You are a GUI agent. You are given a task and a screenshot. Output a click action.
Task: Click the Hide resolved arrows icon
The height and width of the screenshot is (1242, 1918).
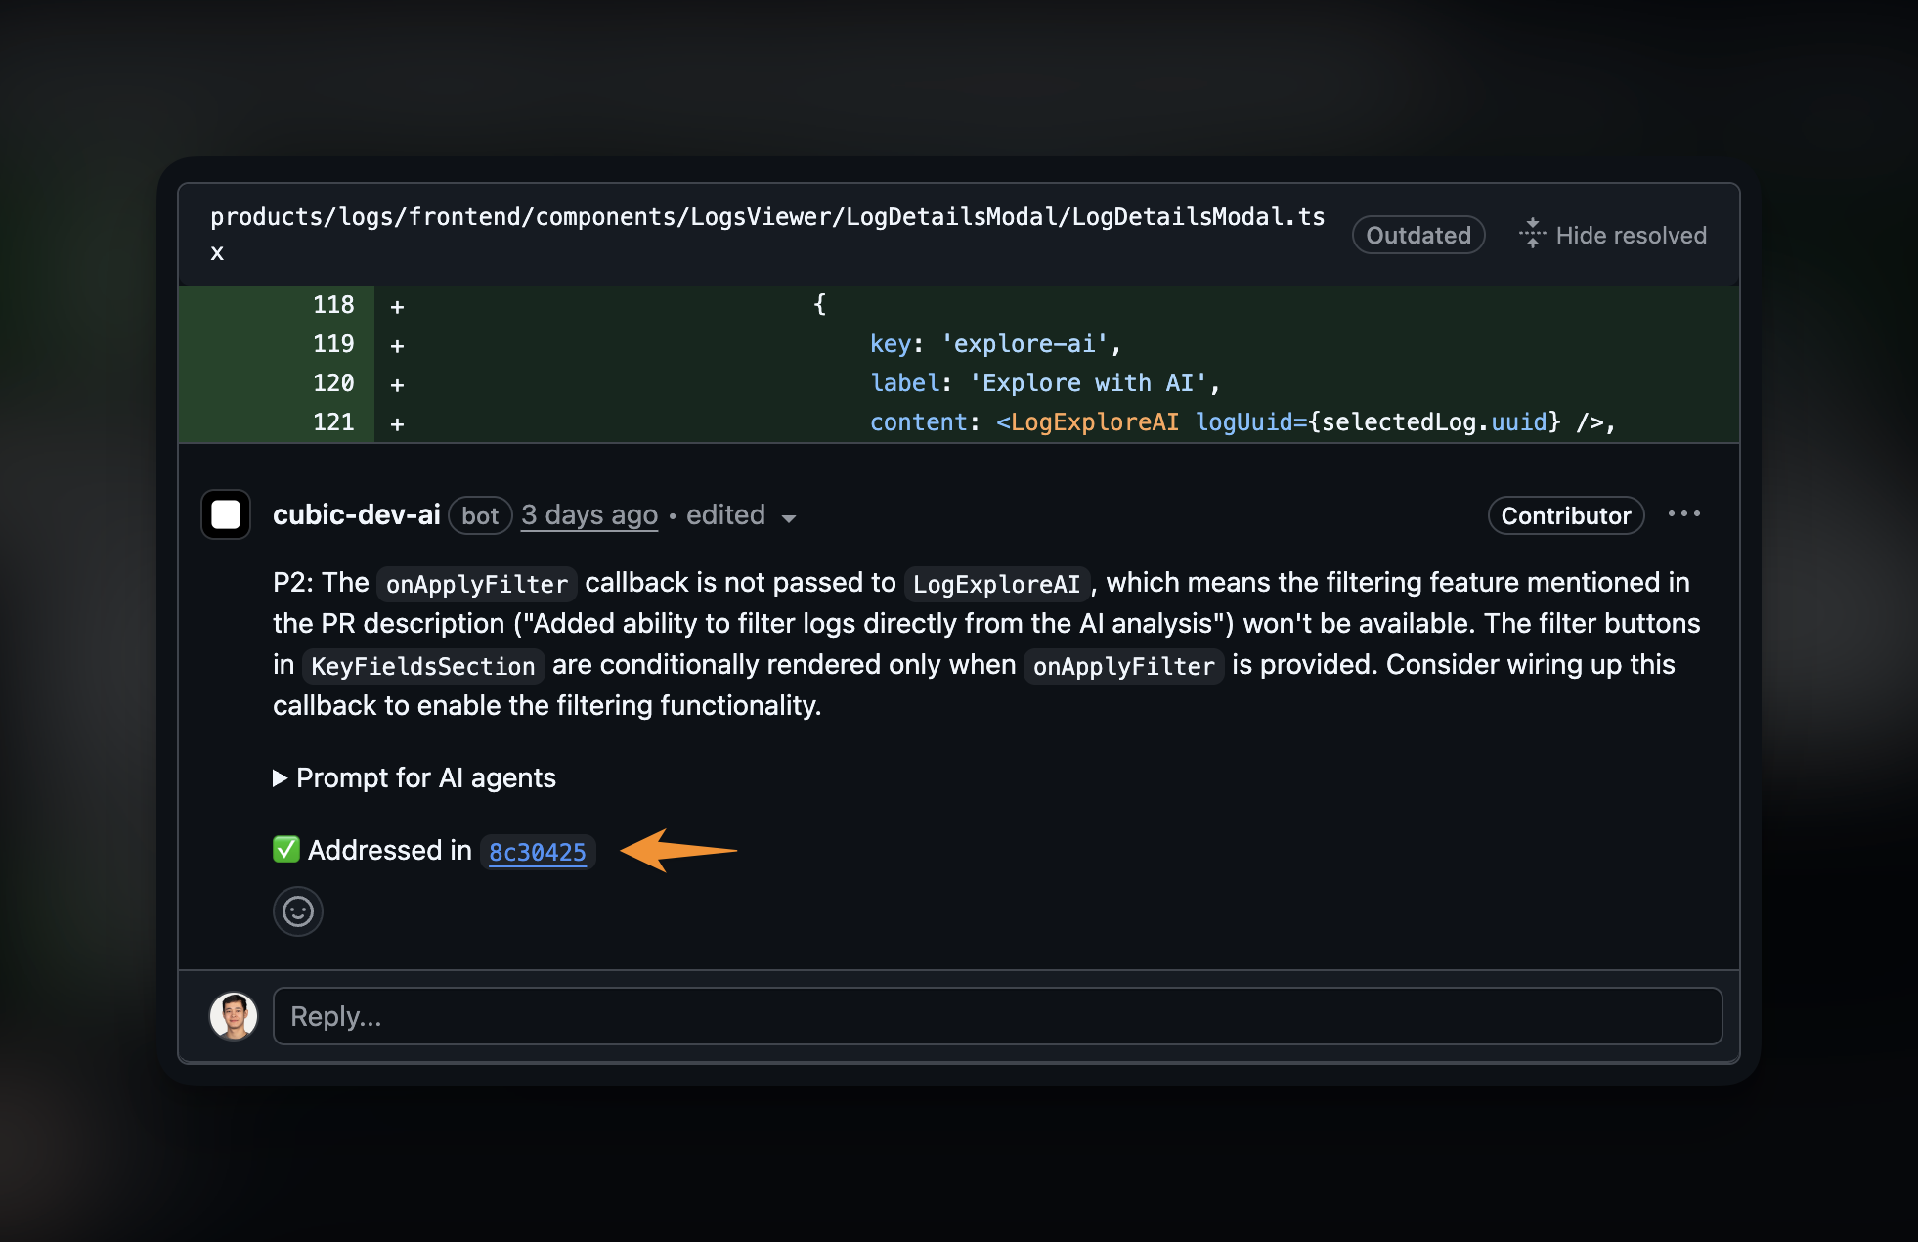1532,234
